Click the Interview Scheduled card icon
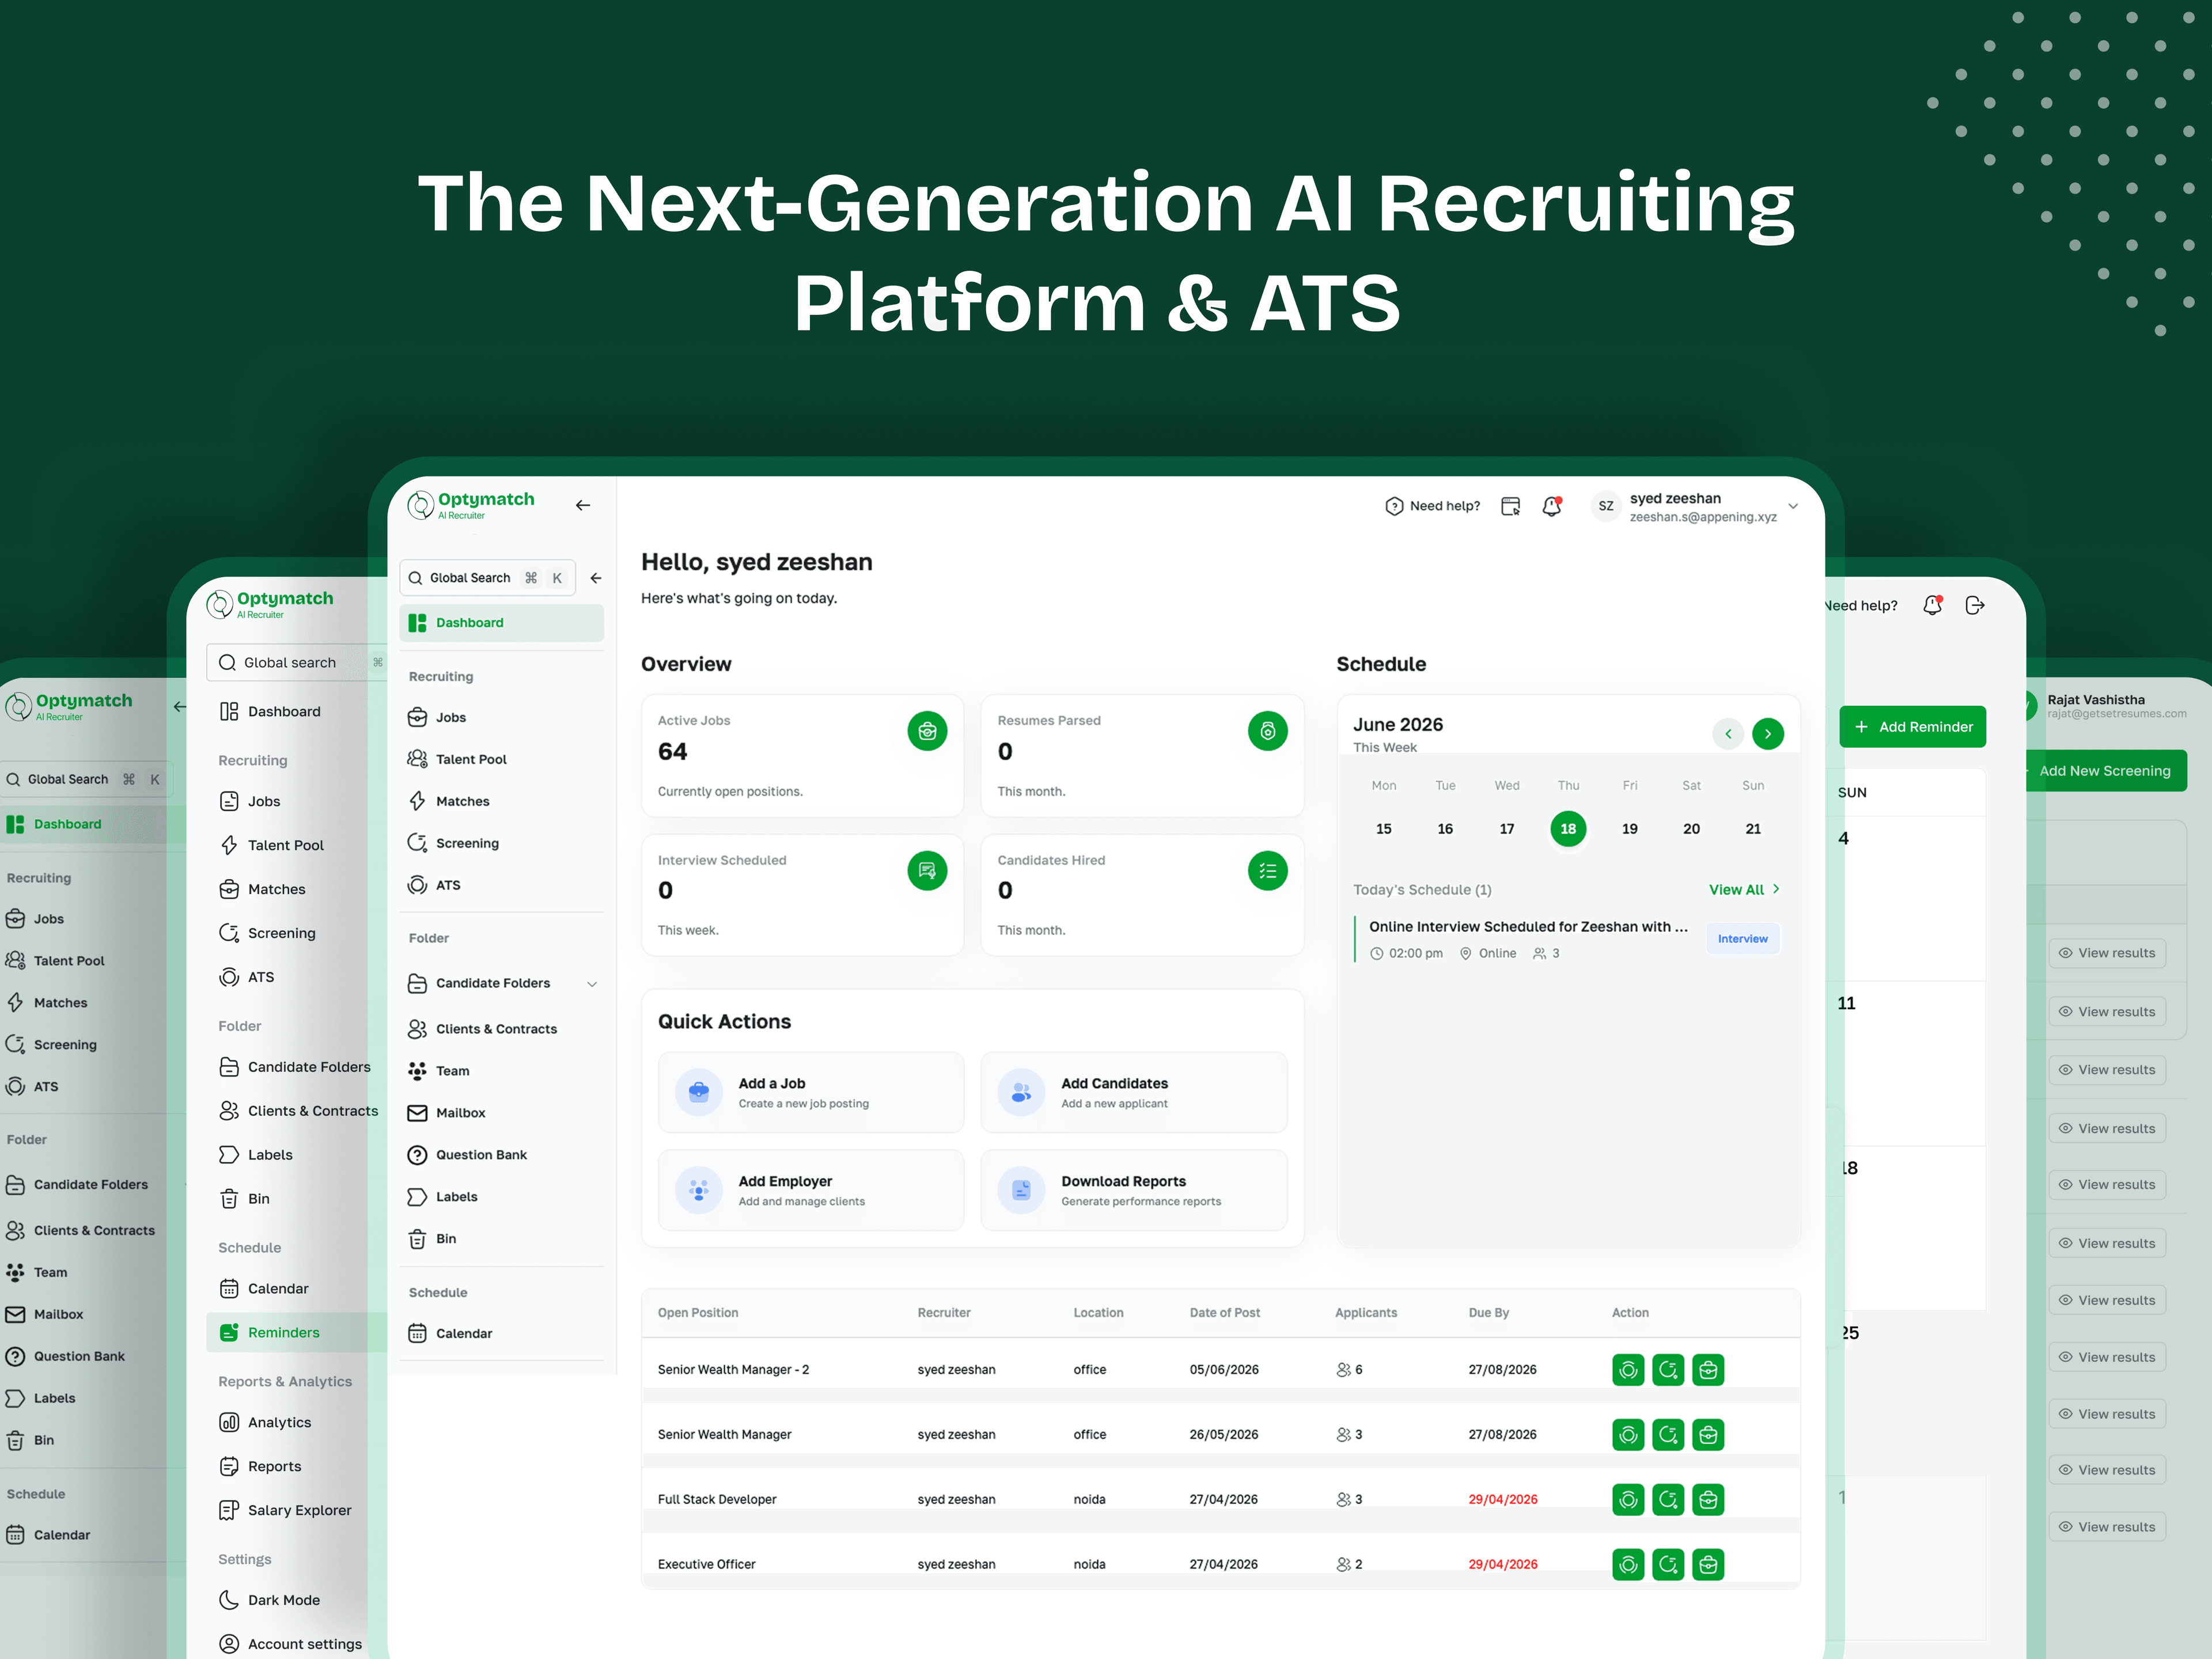This screenshot has height=1659, width=2212. coord(927,870)
